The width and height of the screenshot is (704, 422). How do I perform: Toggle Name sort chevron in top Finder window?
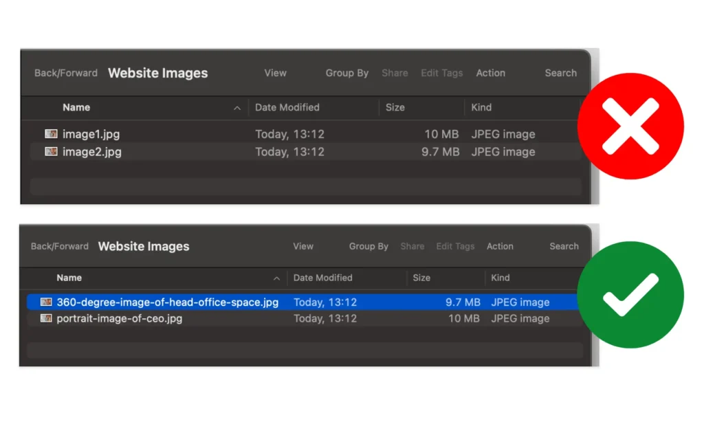click(x=237, y=108)
